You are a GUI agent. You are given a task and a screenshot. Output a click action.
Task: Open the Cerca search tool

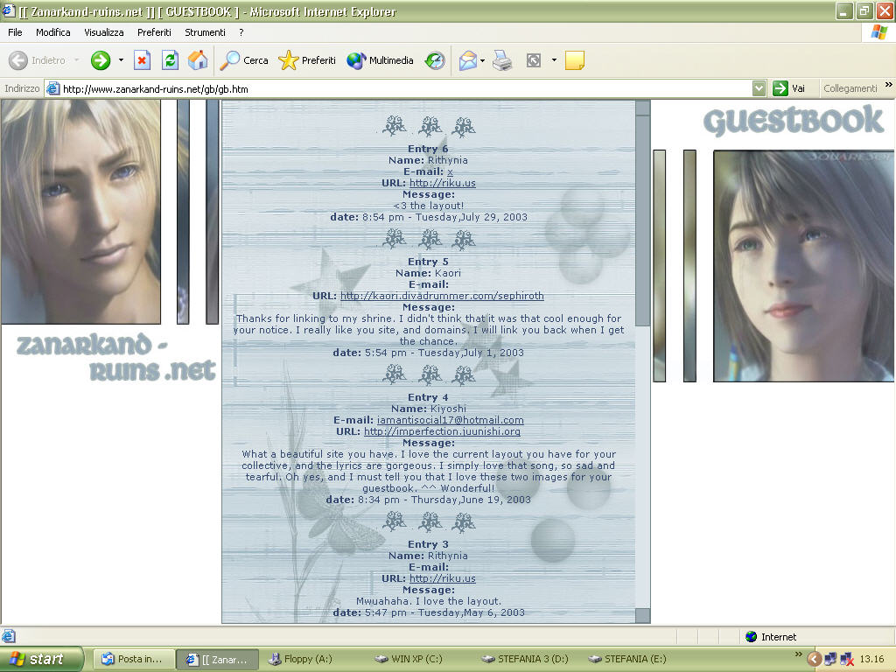point(244,60)
